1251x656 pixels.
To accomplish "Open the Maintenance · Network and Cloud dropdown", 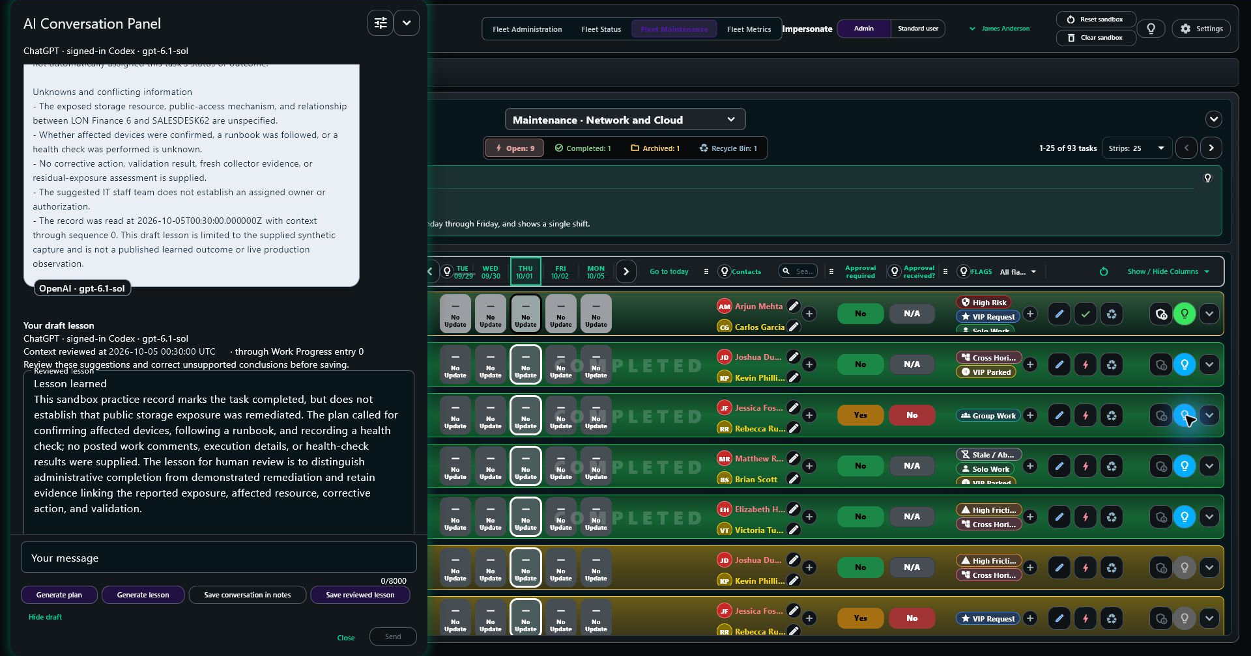I will tap(625, 120).
